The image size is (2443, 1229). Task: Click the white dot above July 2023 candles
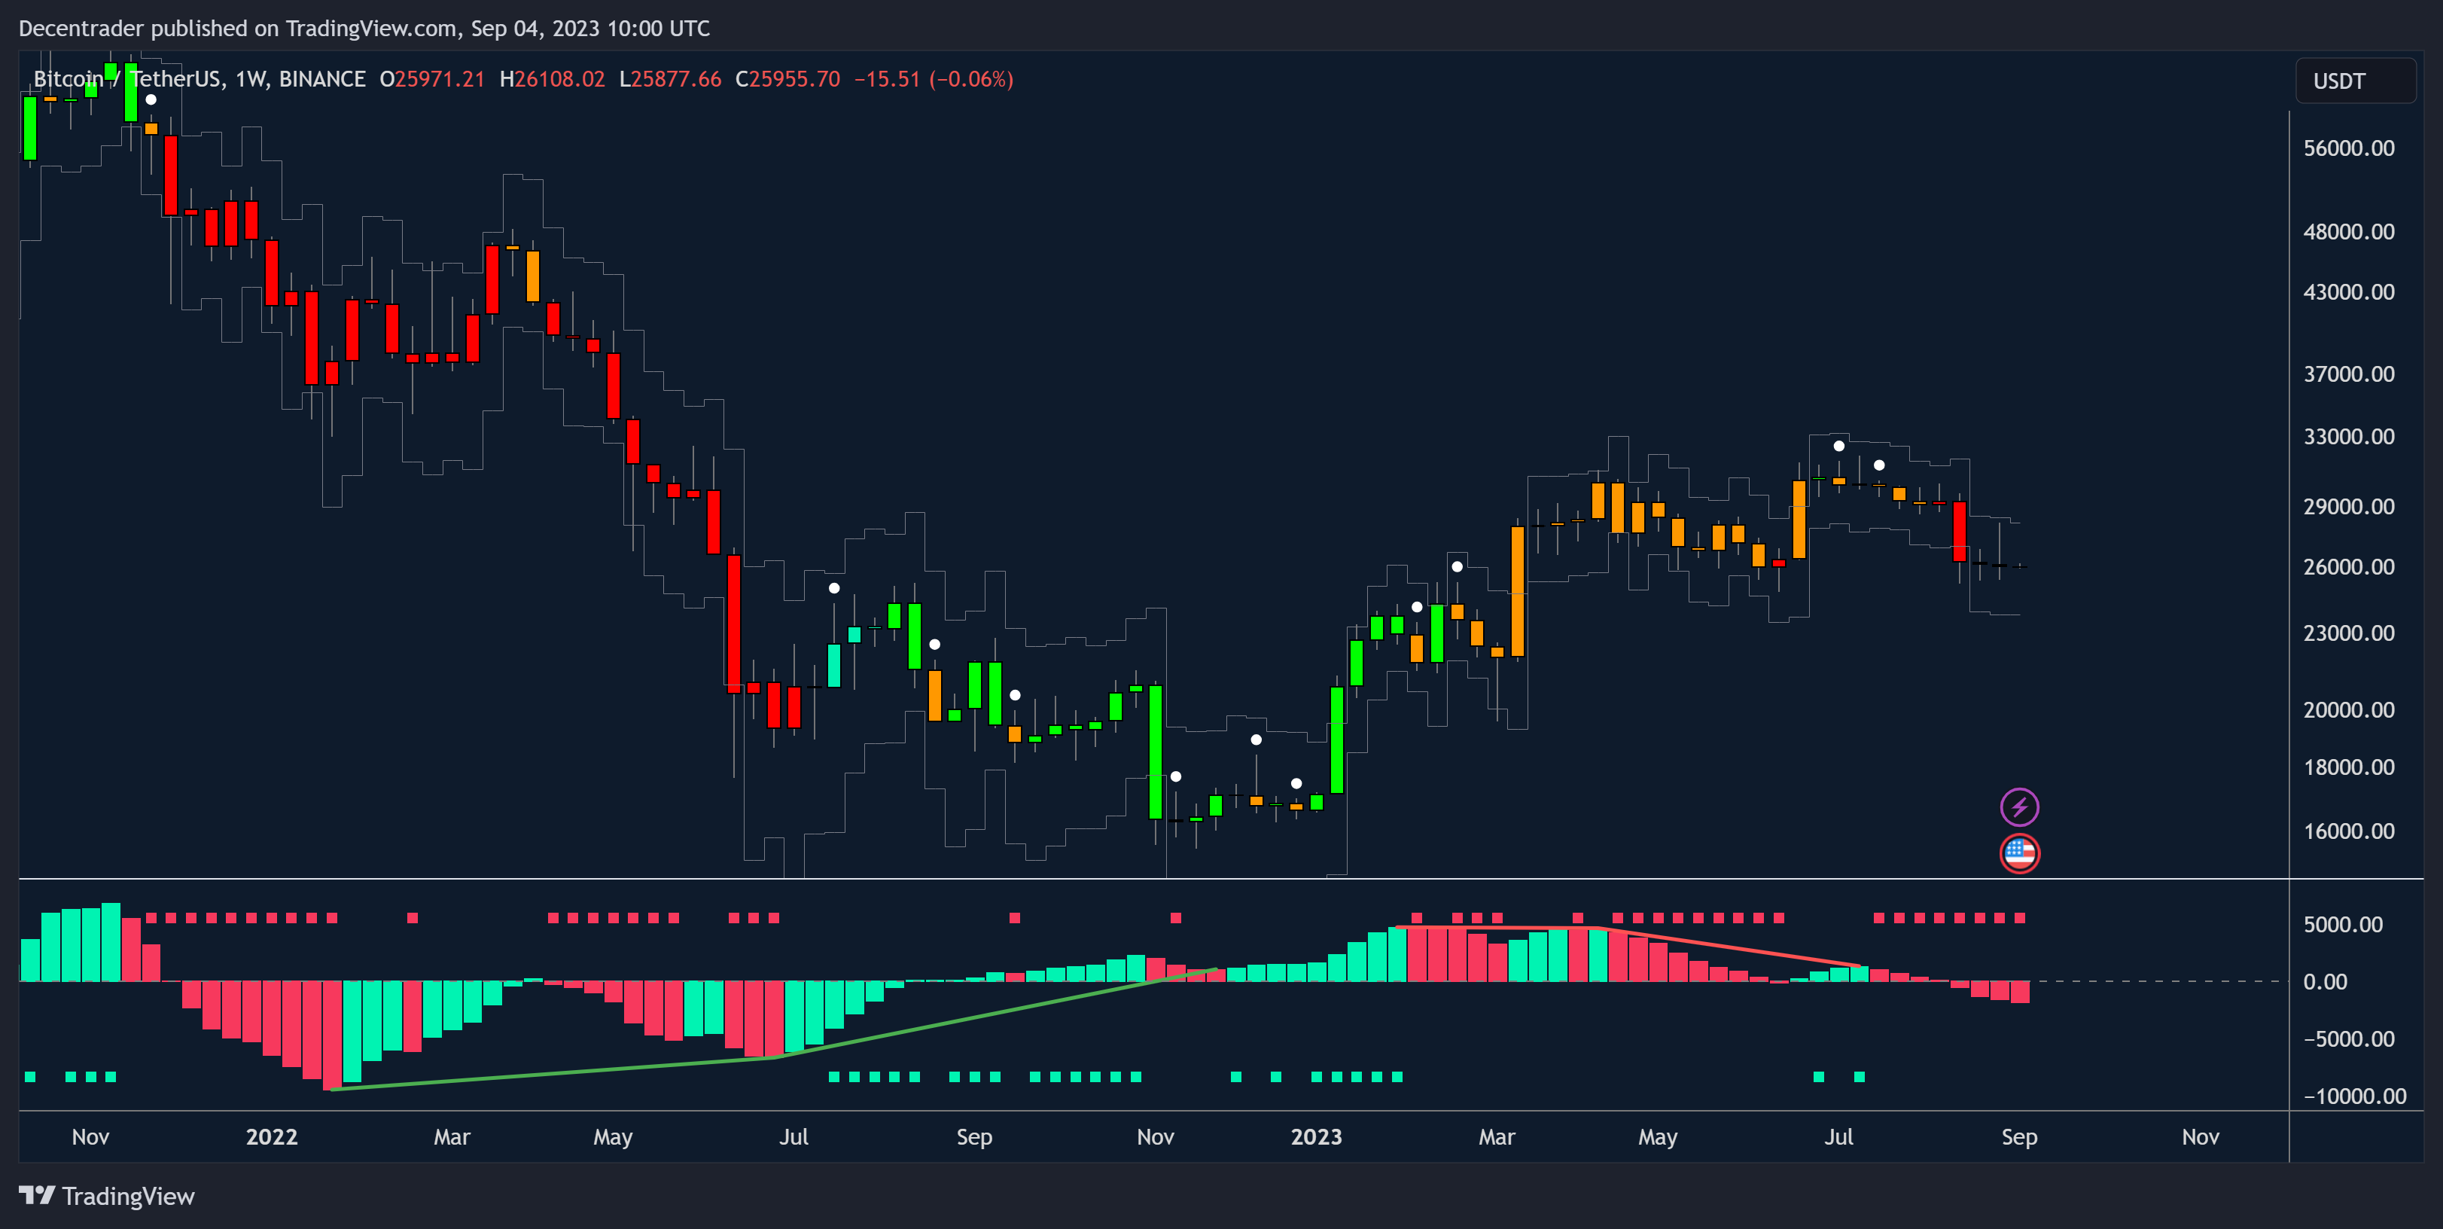pyautogui.click(x=1839, y=446)
